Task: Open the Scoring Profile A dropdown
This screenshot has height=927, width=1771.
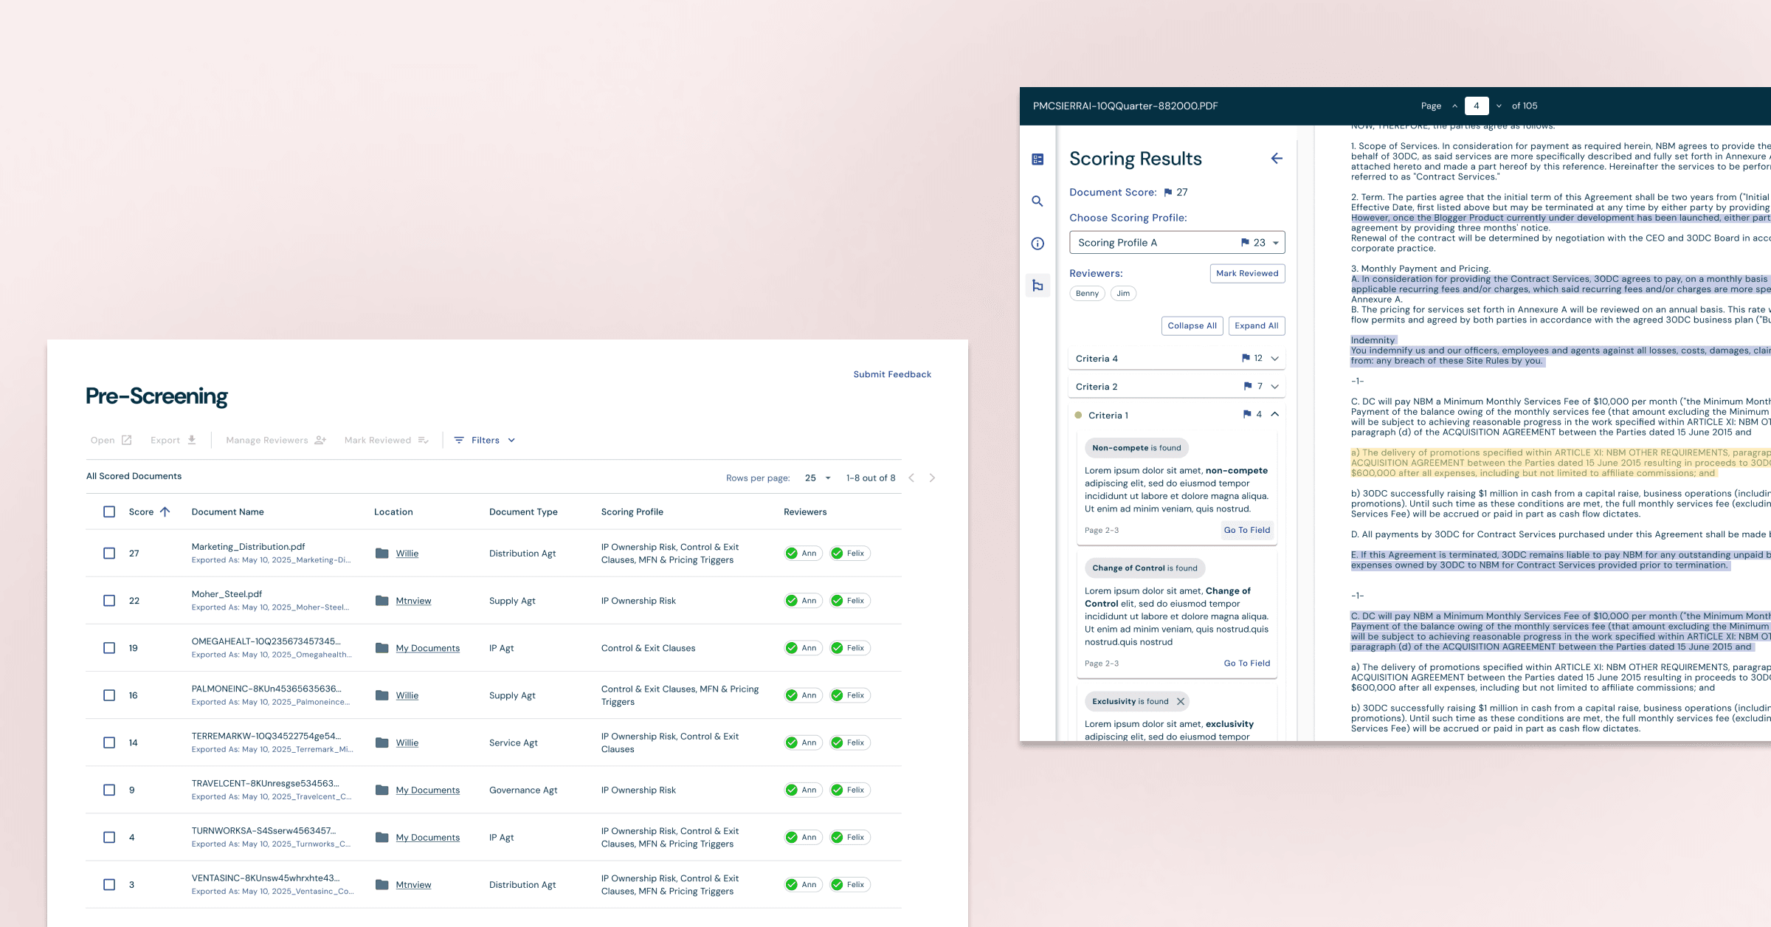Action: [x=1177, y=243]
